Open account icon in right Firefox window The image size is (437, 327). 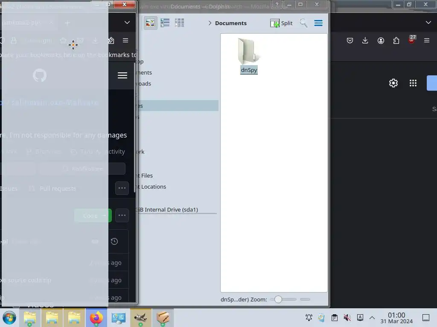[x=381, y=40]
